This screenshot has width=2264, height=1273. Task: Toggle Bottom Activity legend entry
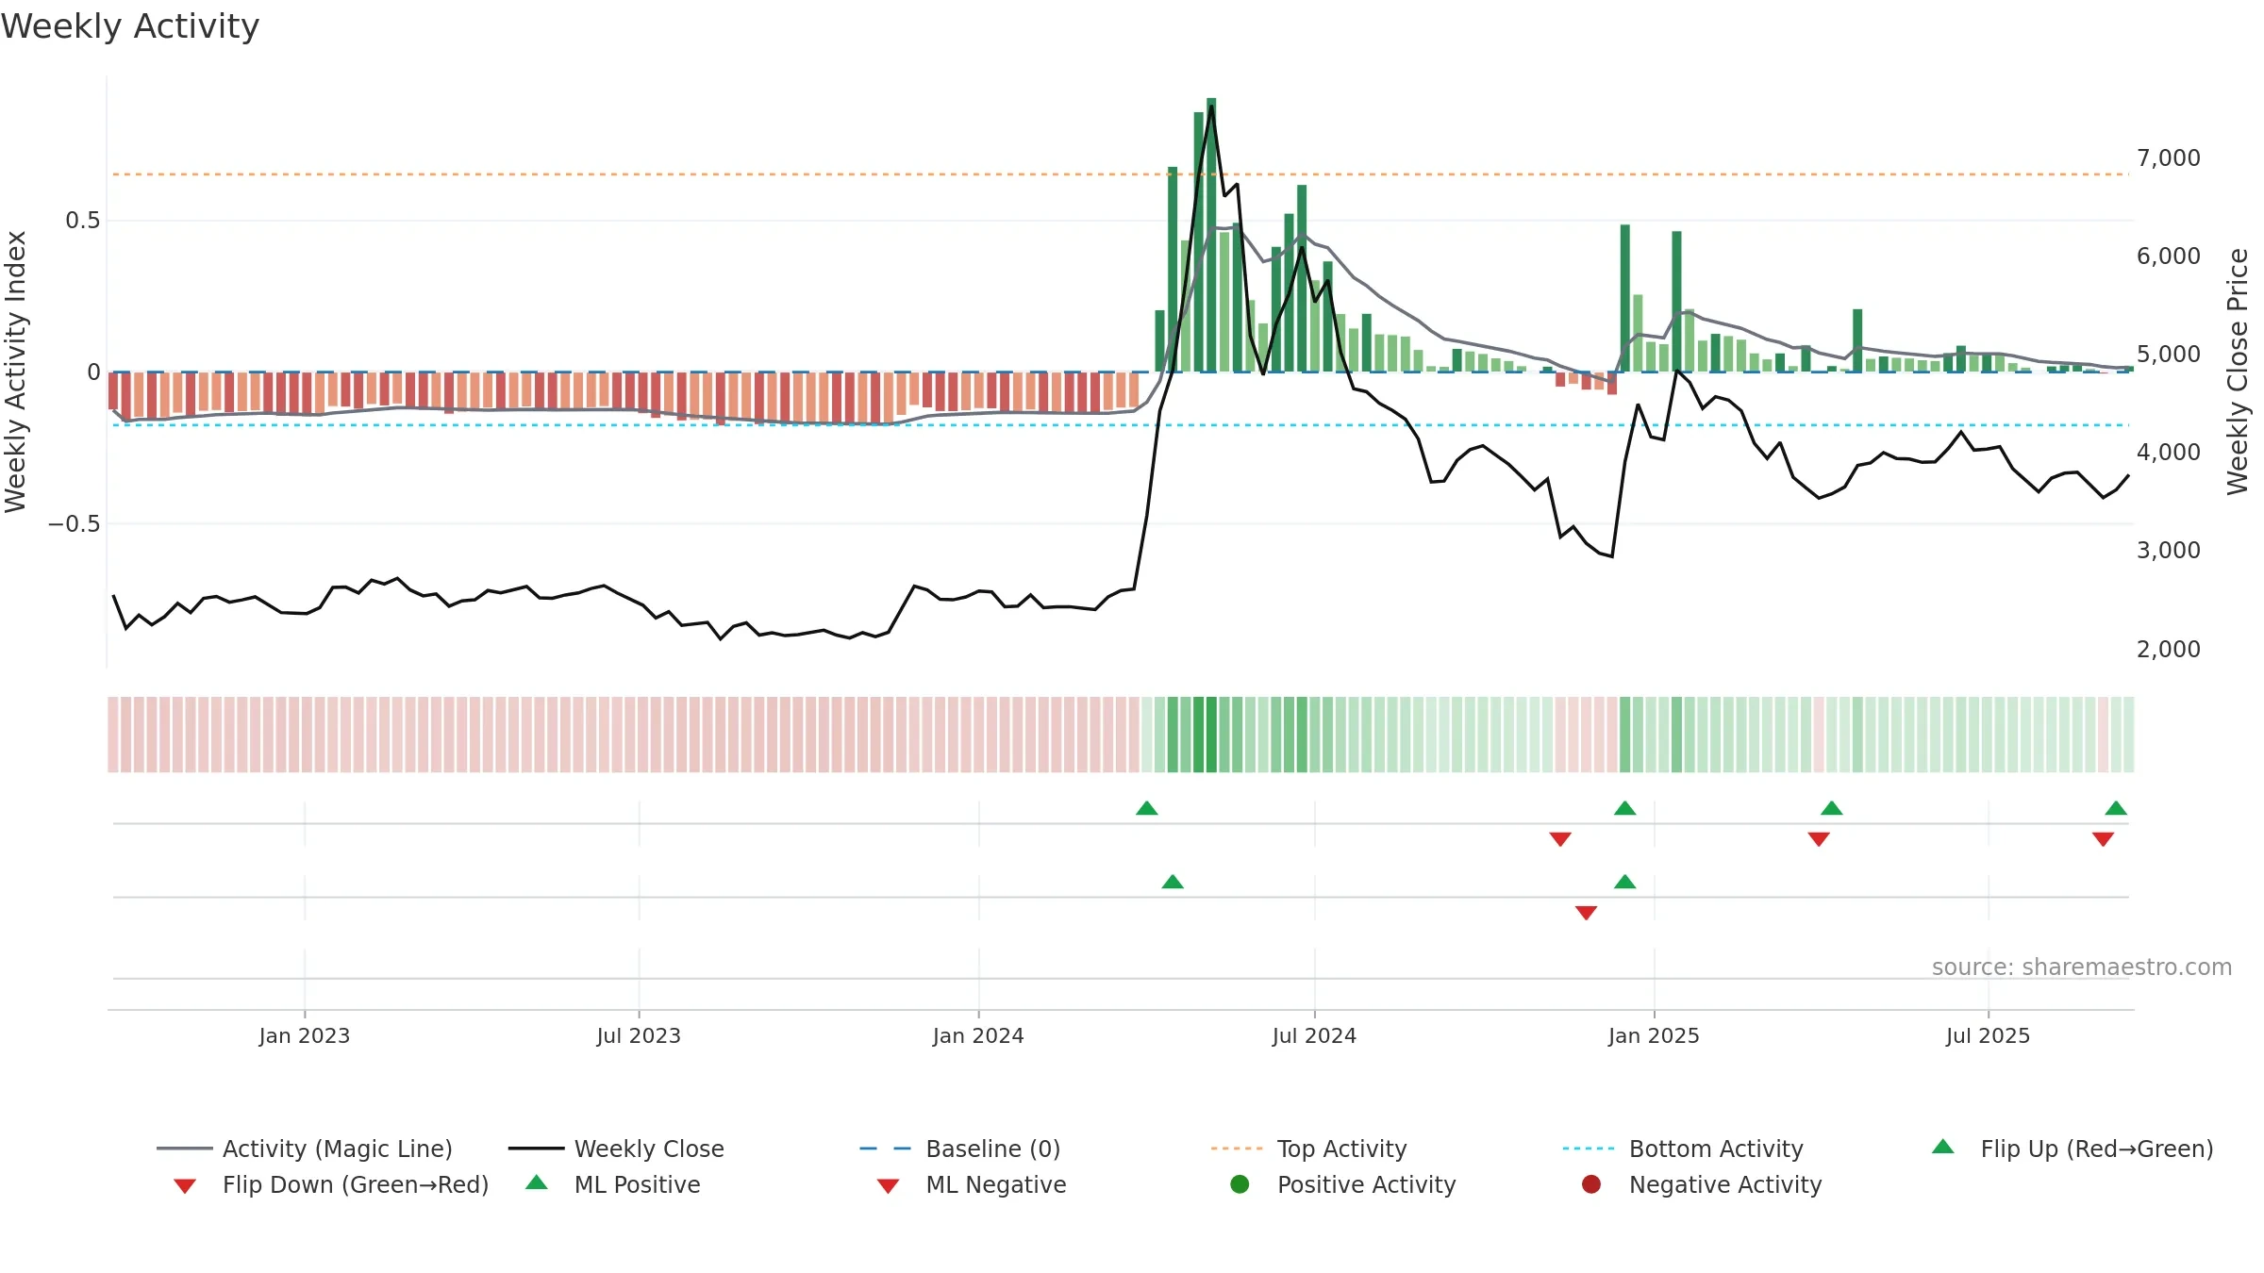[x=1683, y=1149]
